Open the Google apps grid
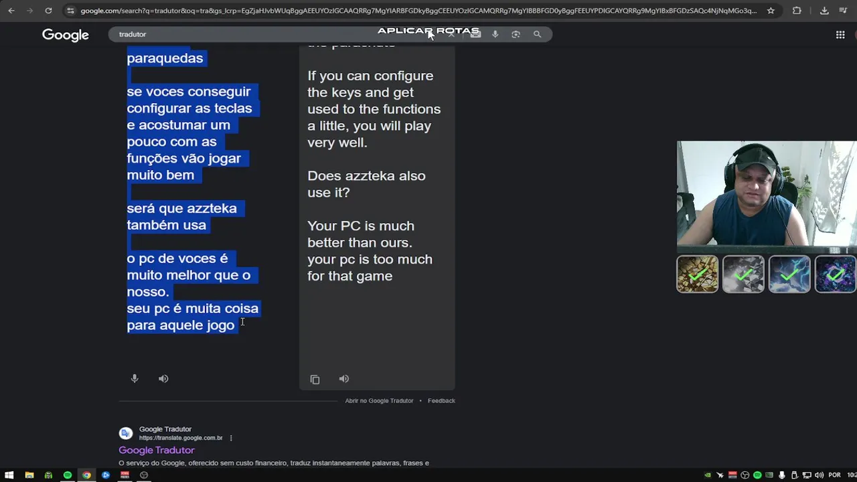The width and height of the screenshot is (857, 482). (x=840, y=35)
